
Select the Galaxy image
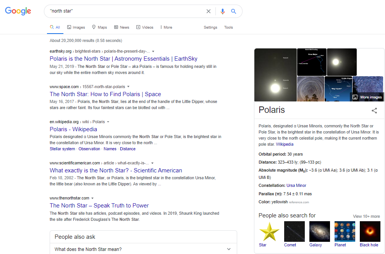point(320,231)
